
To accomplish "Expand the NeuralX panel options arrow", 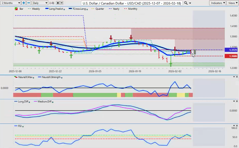I will coord(234,77).
